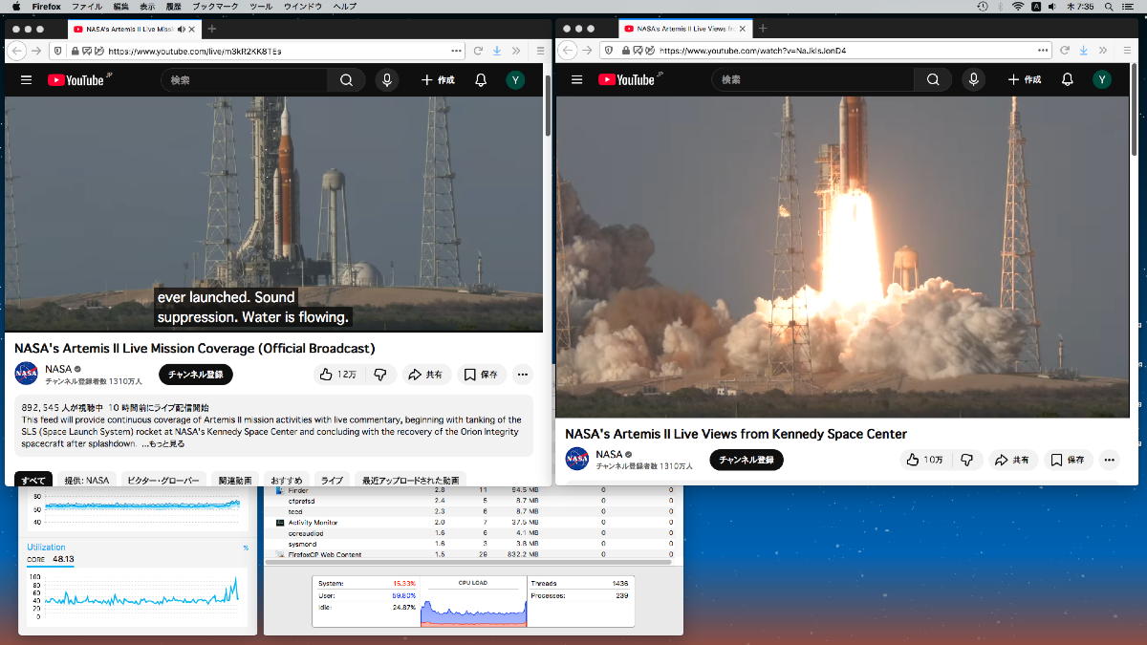
Task: Open ツール menu in menu bar
Action: [x=260, y=6]
